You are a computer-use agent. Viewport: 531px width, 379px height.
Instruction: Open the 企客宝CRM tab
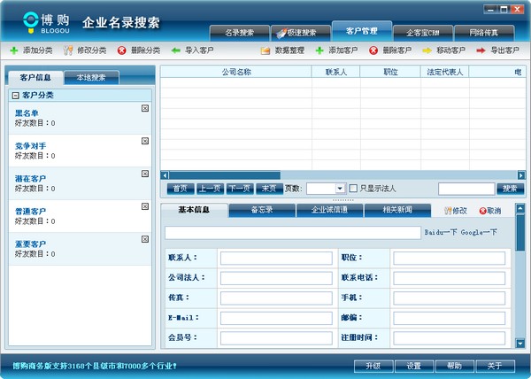(423, 33)
